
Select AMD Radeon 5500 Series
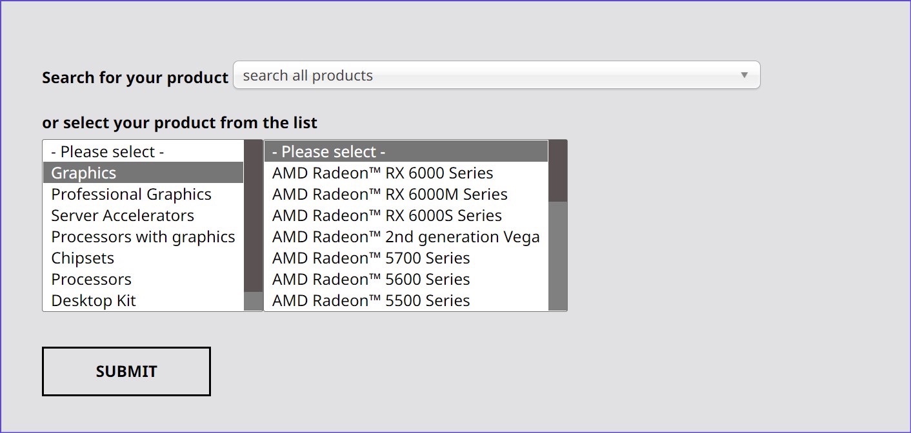tap(370, 300)
